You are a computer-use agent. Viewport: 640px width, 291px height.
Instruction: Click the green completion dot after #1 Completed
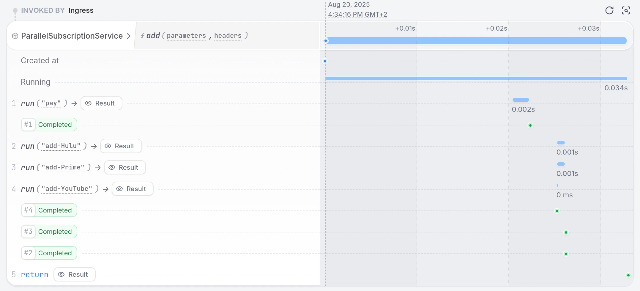point(530,125)
